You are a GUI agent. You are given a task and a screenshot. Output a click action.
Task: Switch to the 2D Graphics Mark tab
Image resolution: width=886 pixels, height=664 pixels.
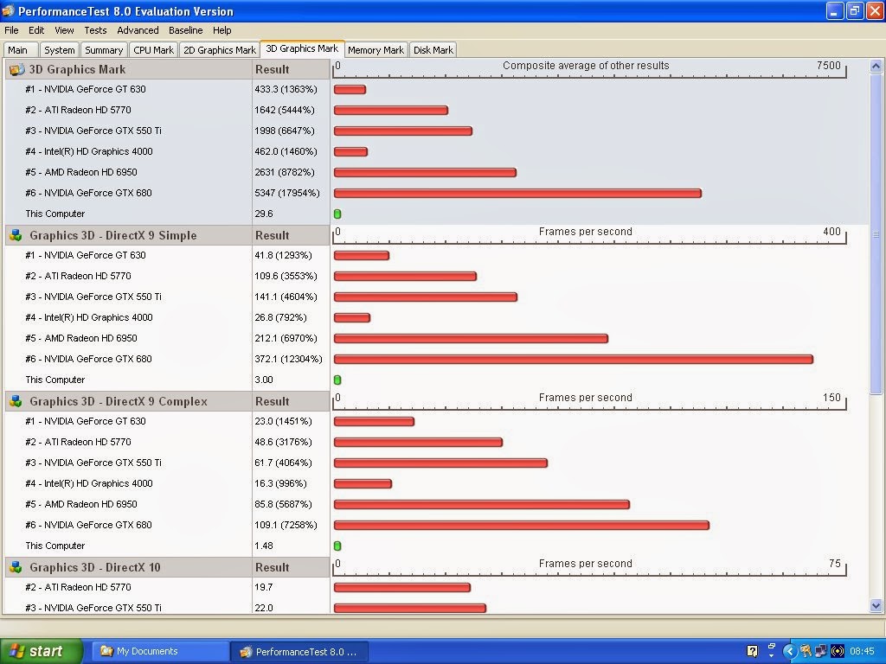219,49
